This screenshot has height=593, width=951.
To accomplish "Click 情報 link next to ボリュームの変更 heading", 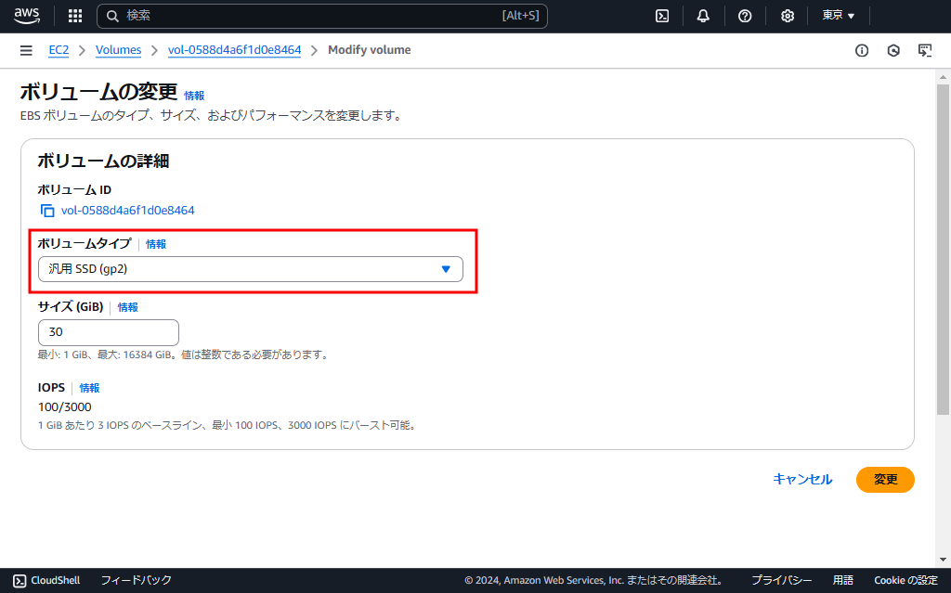I will click(194, 96).
